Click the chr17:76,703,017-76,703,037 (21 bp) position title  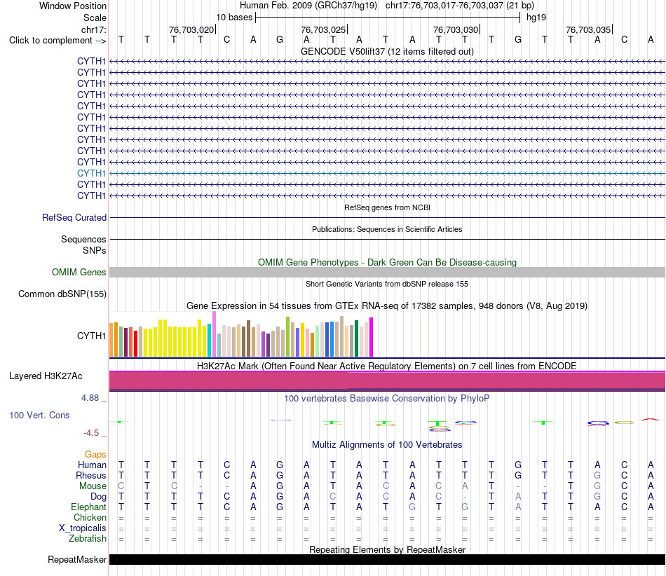460,6
